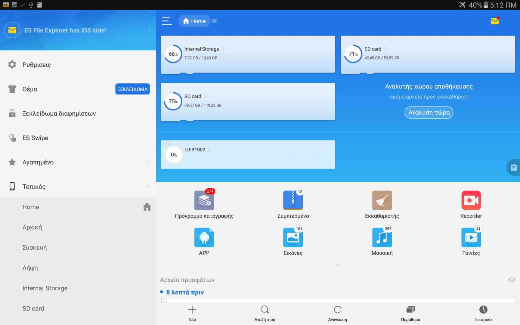This screenshot has height=325, width=520.
Task: Open the Εικόνες images library icon
Action: pos(293,237)
